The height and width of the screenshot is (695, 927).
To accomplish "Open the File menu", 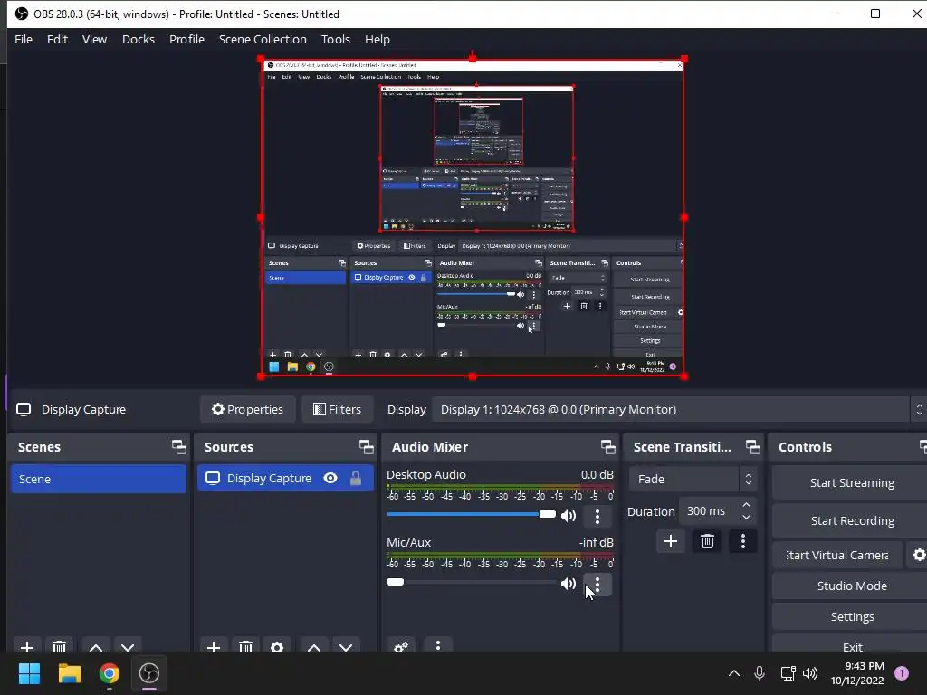I will point(24,39).
